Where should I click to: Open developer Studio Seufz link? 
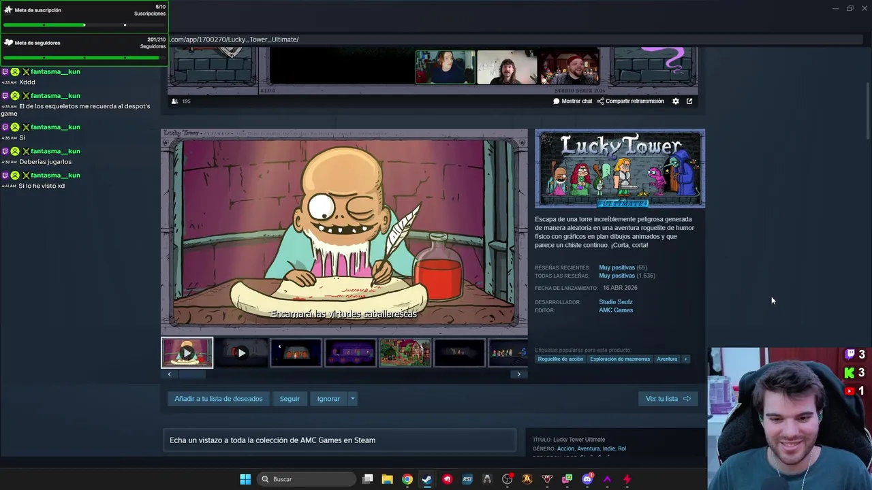[616, 302]
